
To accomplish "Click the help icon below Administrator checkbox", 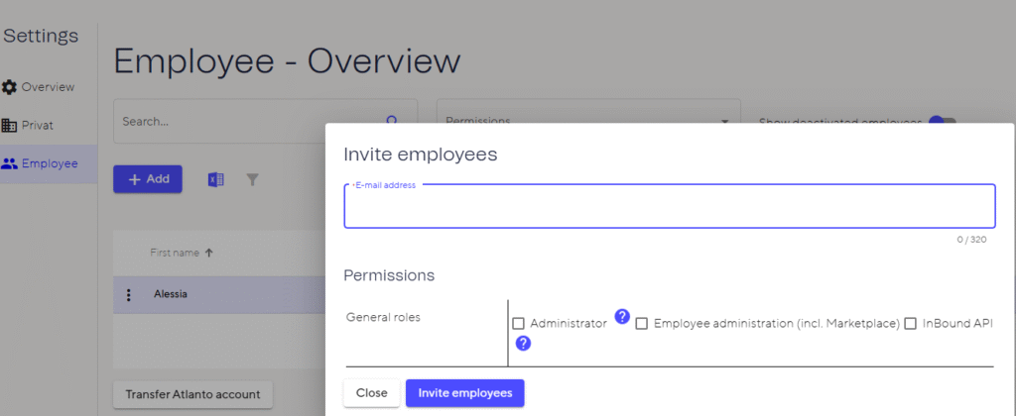I will (523, 344).
